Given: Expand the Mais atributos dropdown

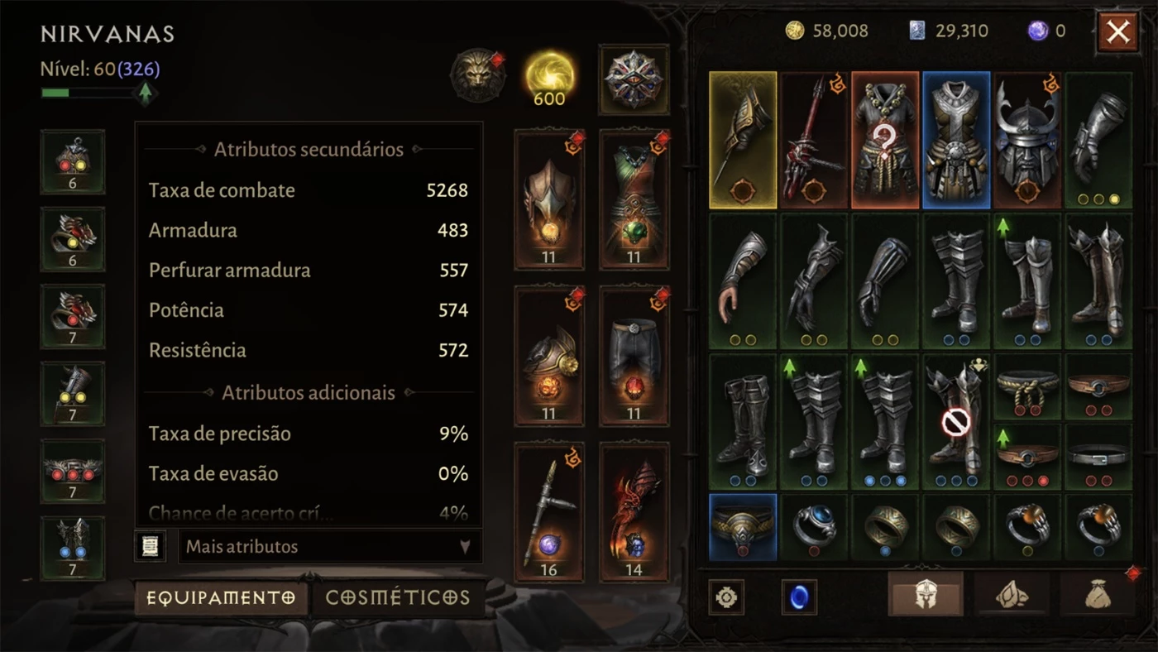Looking at the screenshot, I should coord(329,546).
